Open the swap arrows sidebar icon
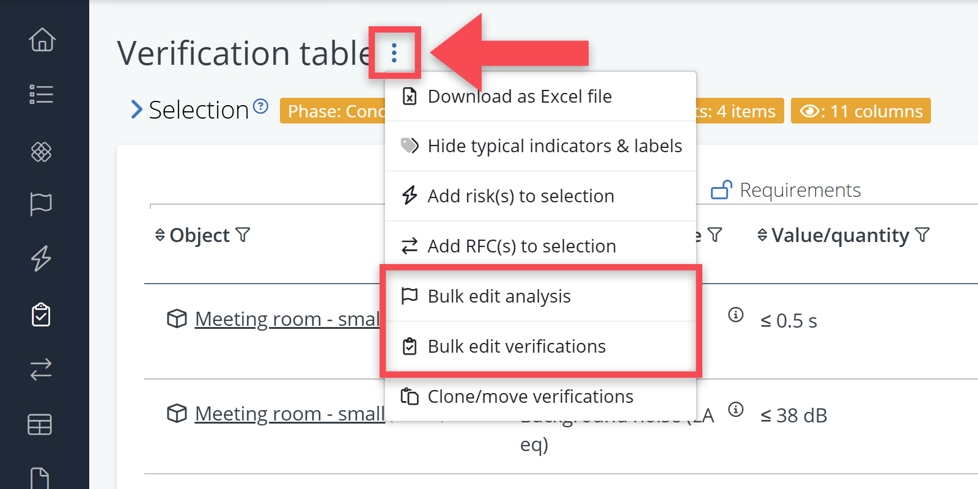The height and width of the screenshot is (489, 978). click(41, 369)
